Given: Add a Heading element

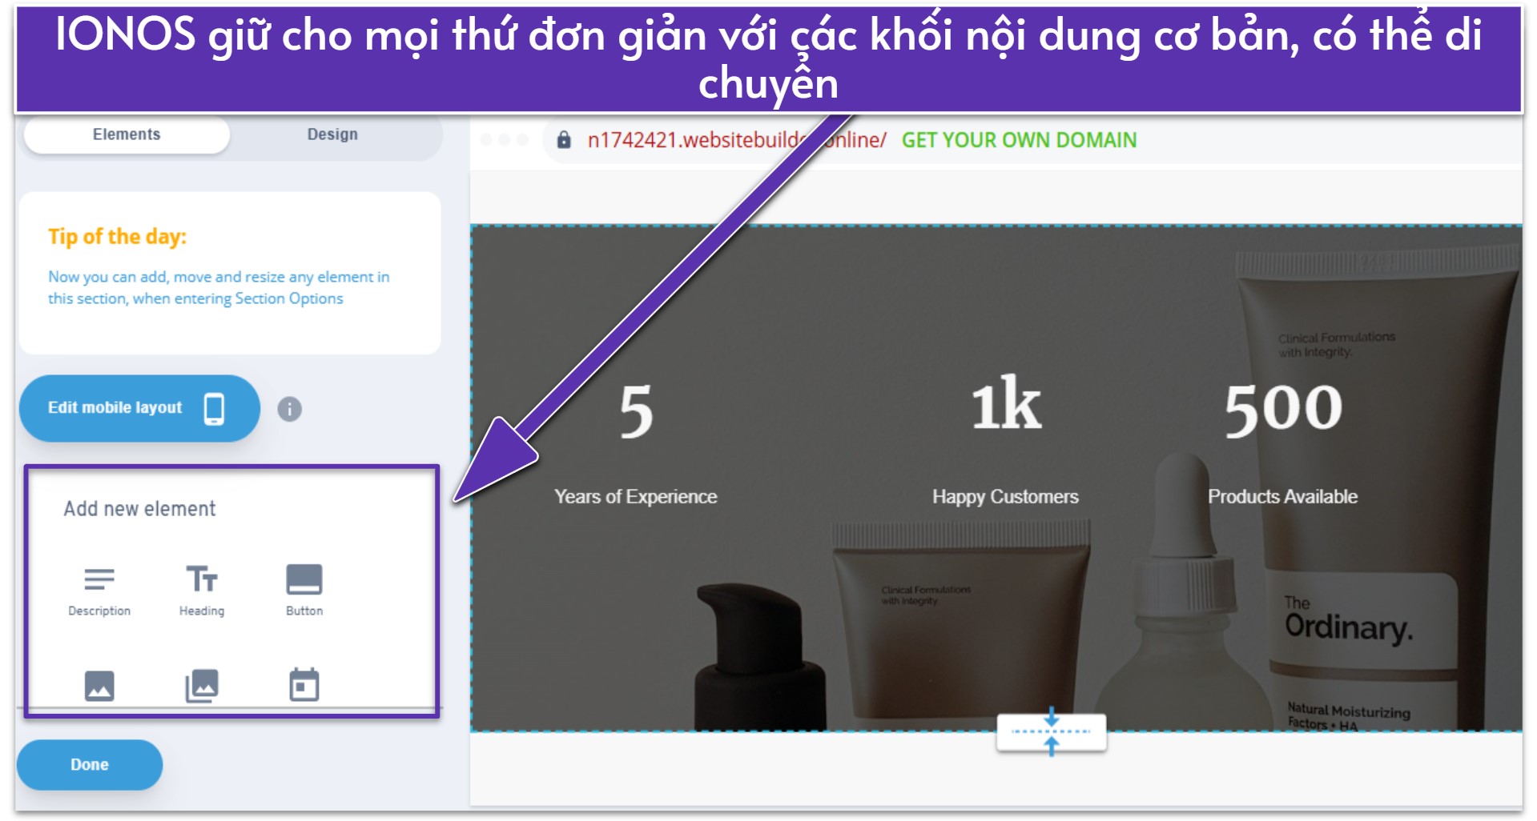Looking at the screenshot, I should click(201, 588).
